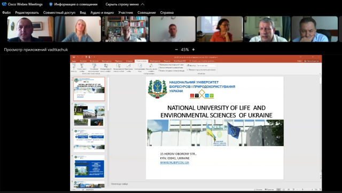
Task: Select the video of man in blue shirt
Action: [x=315, y=29]
